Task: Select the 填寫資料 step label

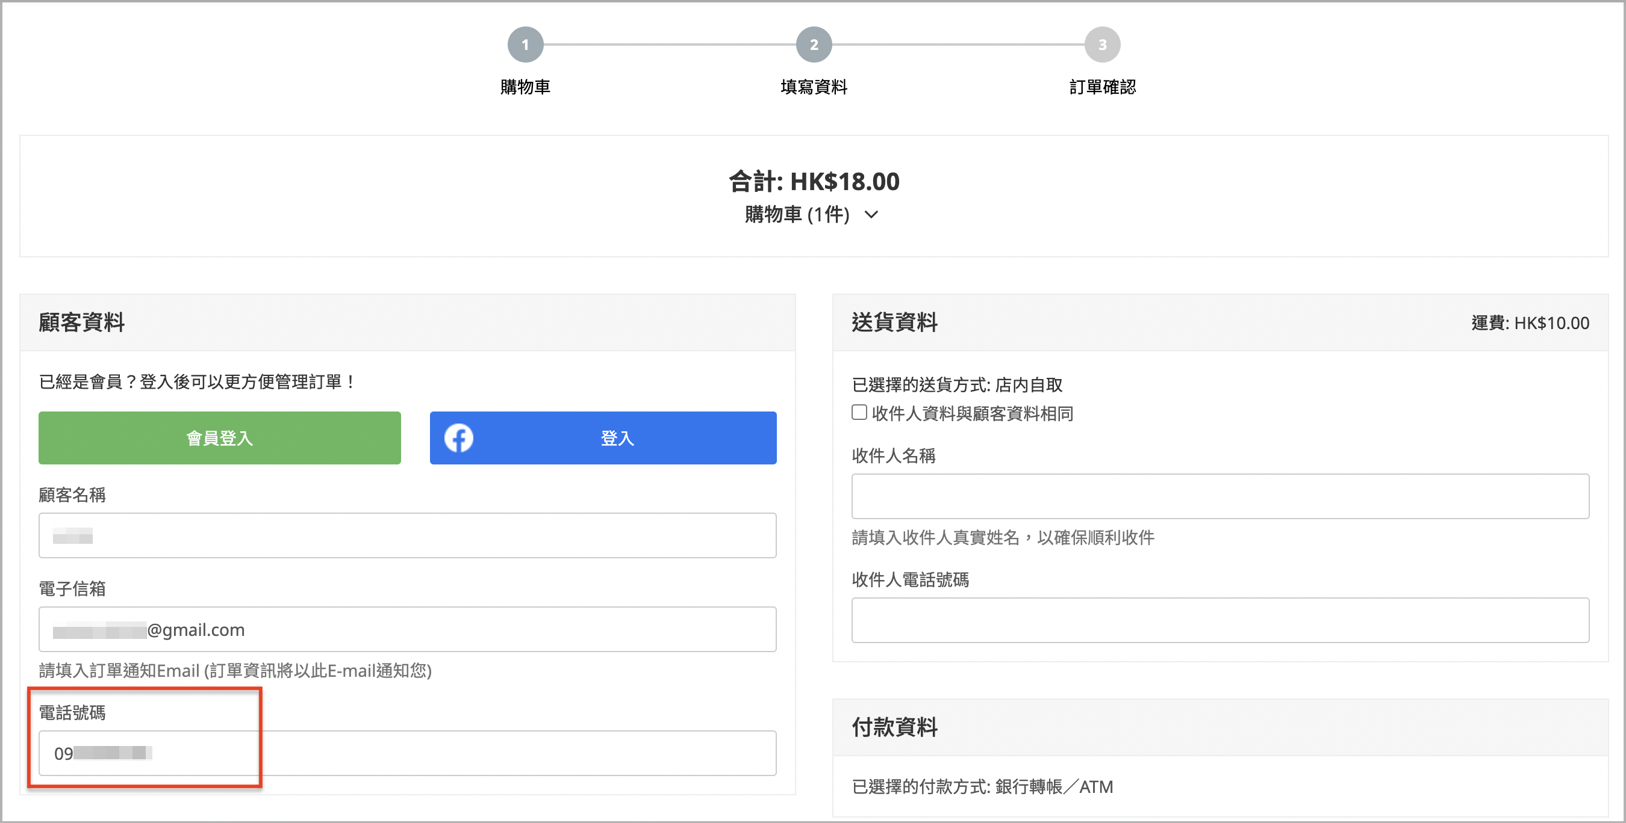Action: pyautogui.click(x=814, y=87)
